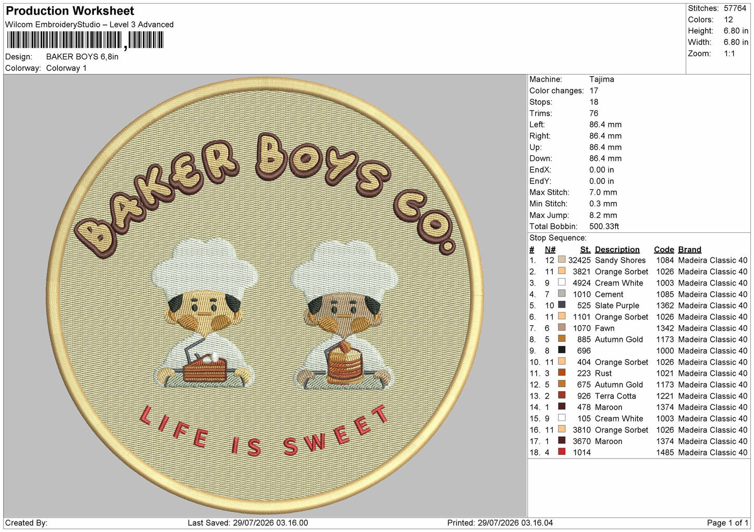Click the EndX value 0.00 in

coord(602,170)
